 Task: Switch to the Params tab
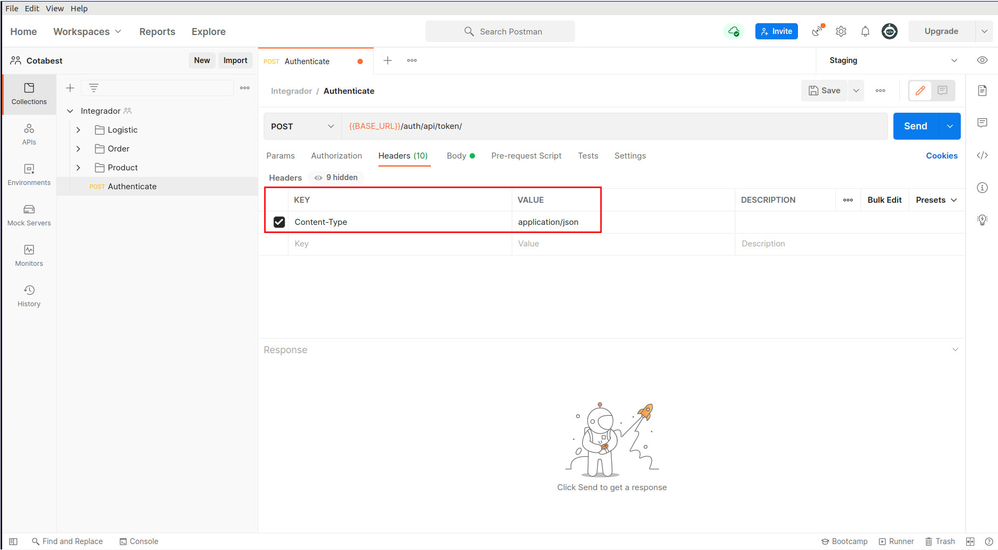(280, 156)
